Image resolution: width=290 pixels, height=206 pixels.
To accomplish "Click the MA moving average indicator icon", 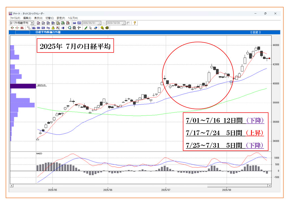I will [34, 28].
